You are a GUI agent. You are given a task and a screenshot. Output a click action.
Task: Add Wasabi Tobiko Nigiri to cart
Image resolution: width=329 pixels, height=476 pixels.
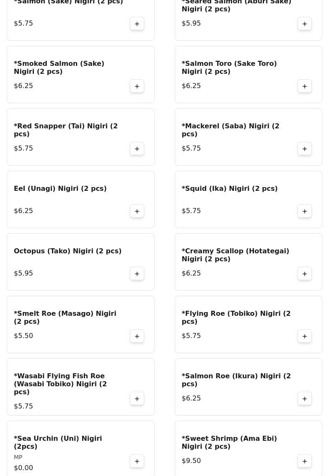pyautogui.click(x=137, y=399)
